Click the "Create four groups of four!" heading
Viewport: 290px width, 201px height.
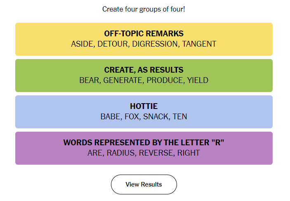pos(144,9)
